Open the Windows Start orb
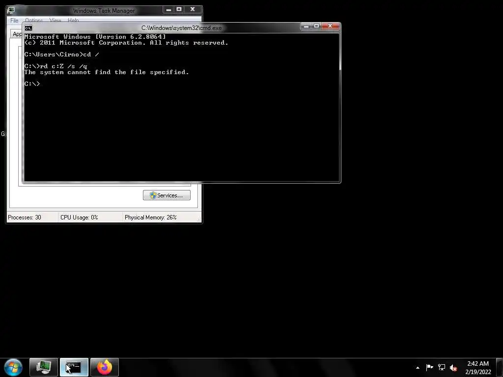Screen dimensions: 503x377 click(13, 367)
